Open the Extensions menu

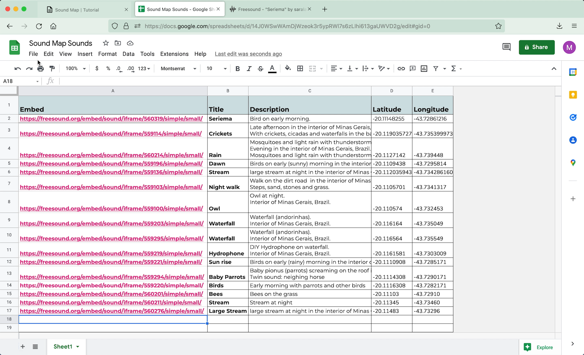174,54
